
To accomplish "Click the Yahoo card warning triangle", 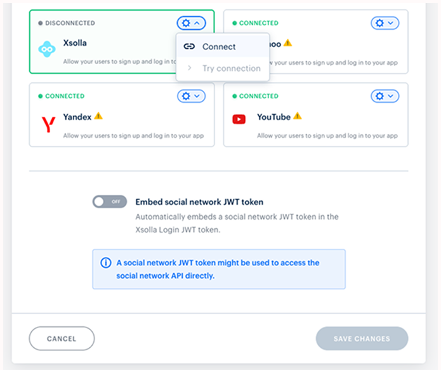I will (x=287, y=43).
